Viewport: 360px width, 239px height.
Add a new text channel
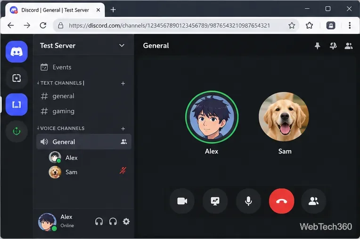(x=123, y=84)
